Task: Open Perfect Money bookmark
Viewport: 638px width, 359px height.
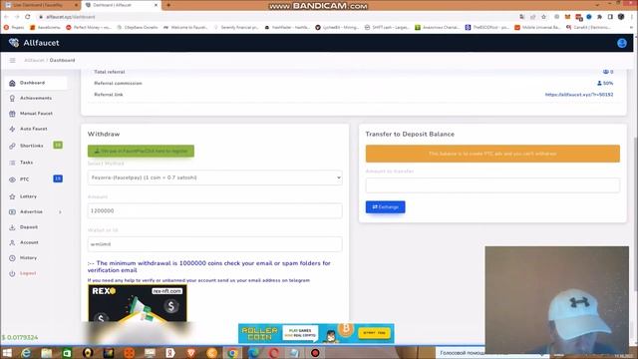Action: click(89, 27)
